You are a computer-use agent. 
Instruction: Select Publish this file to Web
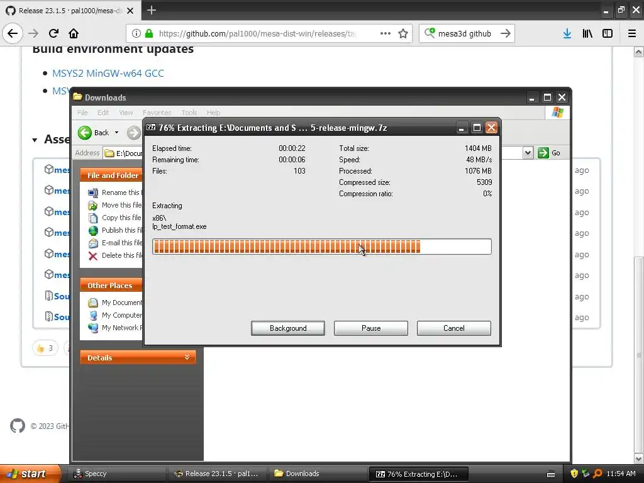click(116, 230)
